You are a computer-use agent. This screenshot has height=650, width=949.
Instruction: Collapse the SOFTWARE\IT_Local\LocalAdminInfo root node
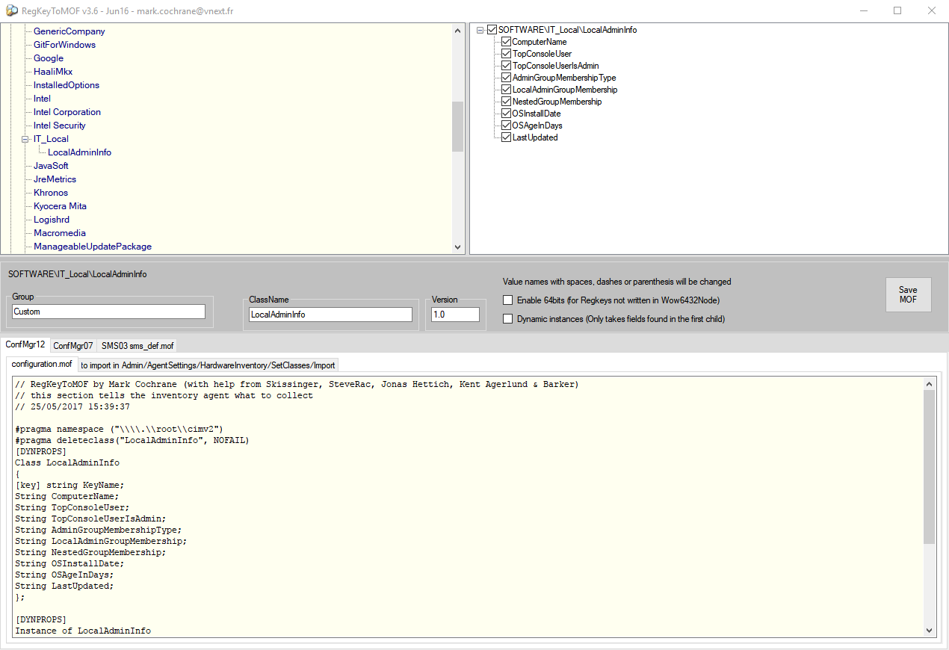point(480,30)
